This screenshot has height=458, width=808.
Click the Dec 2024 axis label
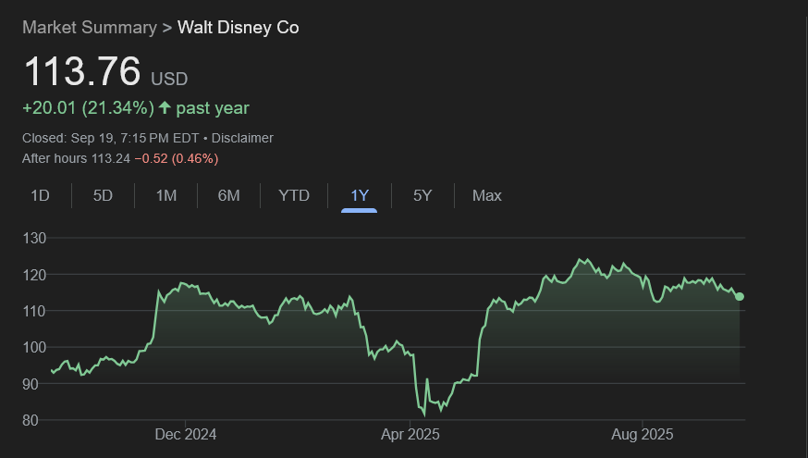point(185,434)
